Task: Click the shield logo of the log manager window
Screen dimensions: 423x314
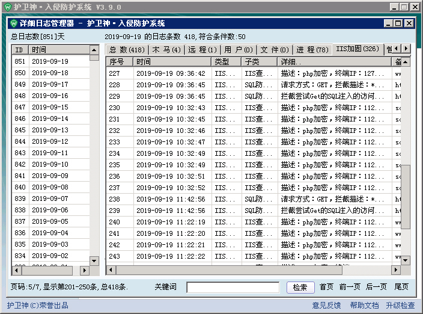Action: pyautogui.click(x=14, y=23)
